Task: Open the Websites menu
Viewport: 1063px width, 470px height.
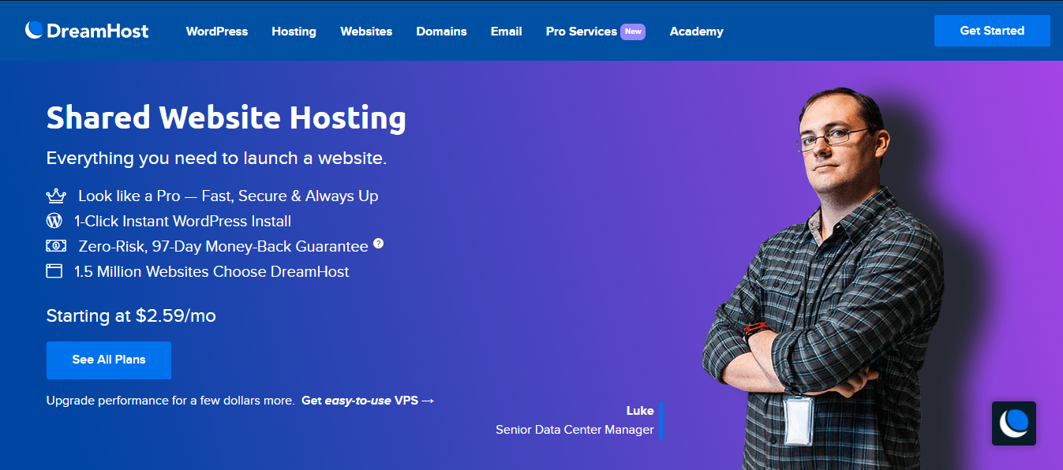Action: [x=366, y=32]
